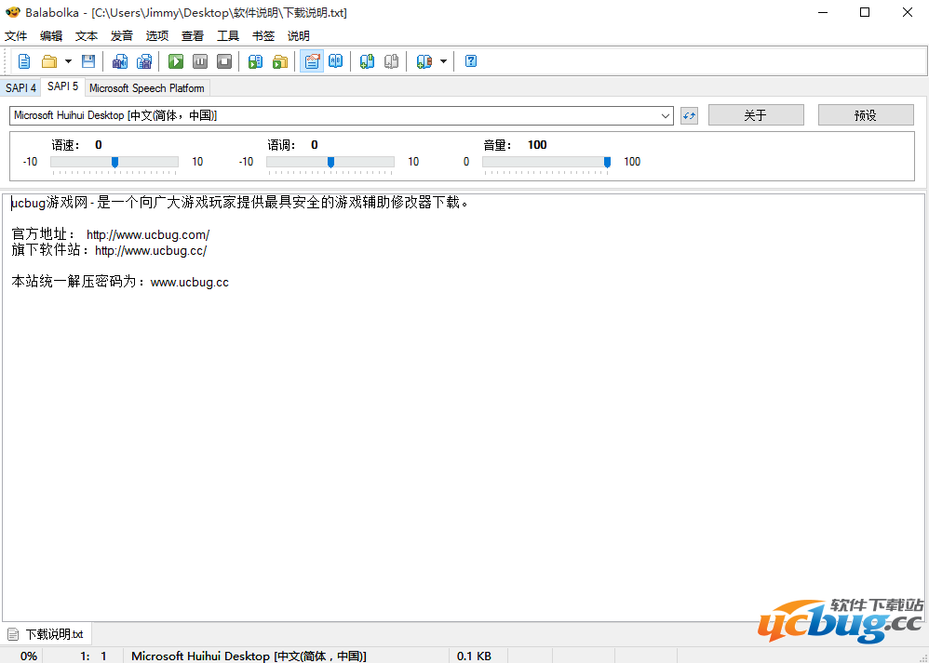The width and height of the screenshot is (929, 663).
Task: Expand the arrow next to the open folder icon
Action: click(68, 61)
